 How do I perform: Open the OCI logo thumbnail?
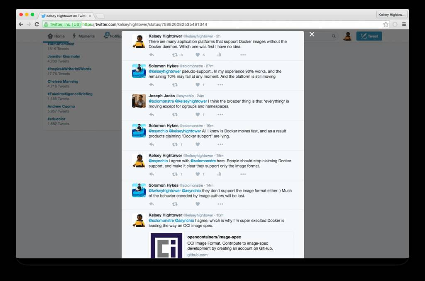pyautogui.click(x=166, y=245)
